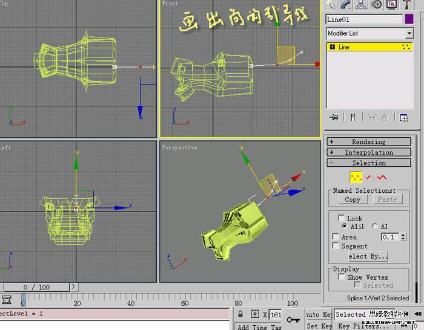Open the Utilities hammer tab
This screenshot has height=330, width=424.
click(406, 5)
